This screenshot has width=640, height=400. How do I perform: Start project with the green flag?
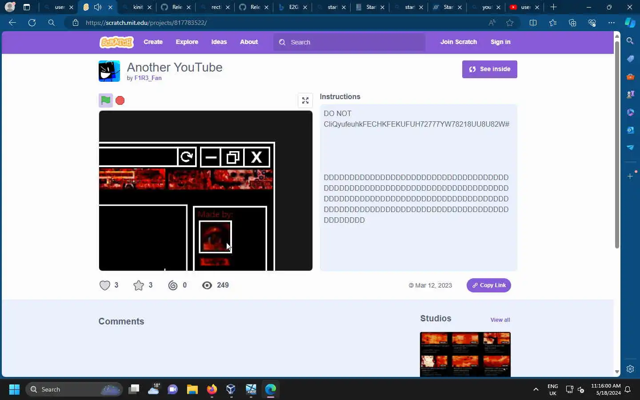tap(106, 100)
